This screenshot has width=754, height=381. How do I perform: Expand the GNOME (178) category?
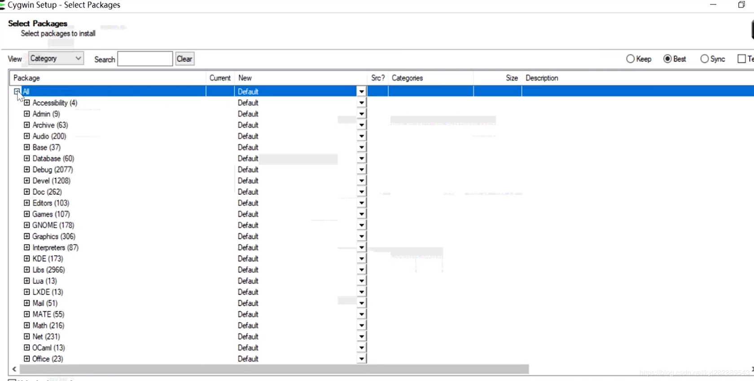pyautogui.click(x=27, y=225)
